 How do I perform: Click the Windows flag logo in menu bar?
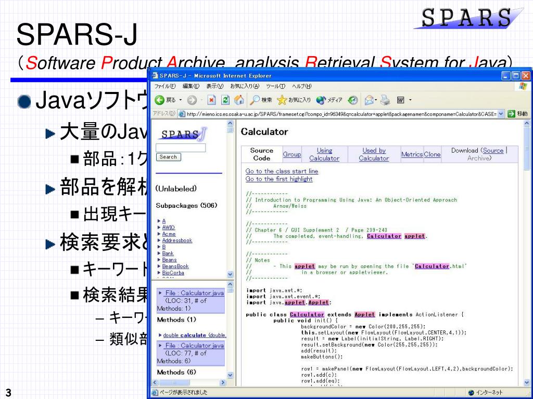pyautogui.click(x=523, y=86)
